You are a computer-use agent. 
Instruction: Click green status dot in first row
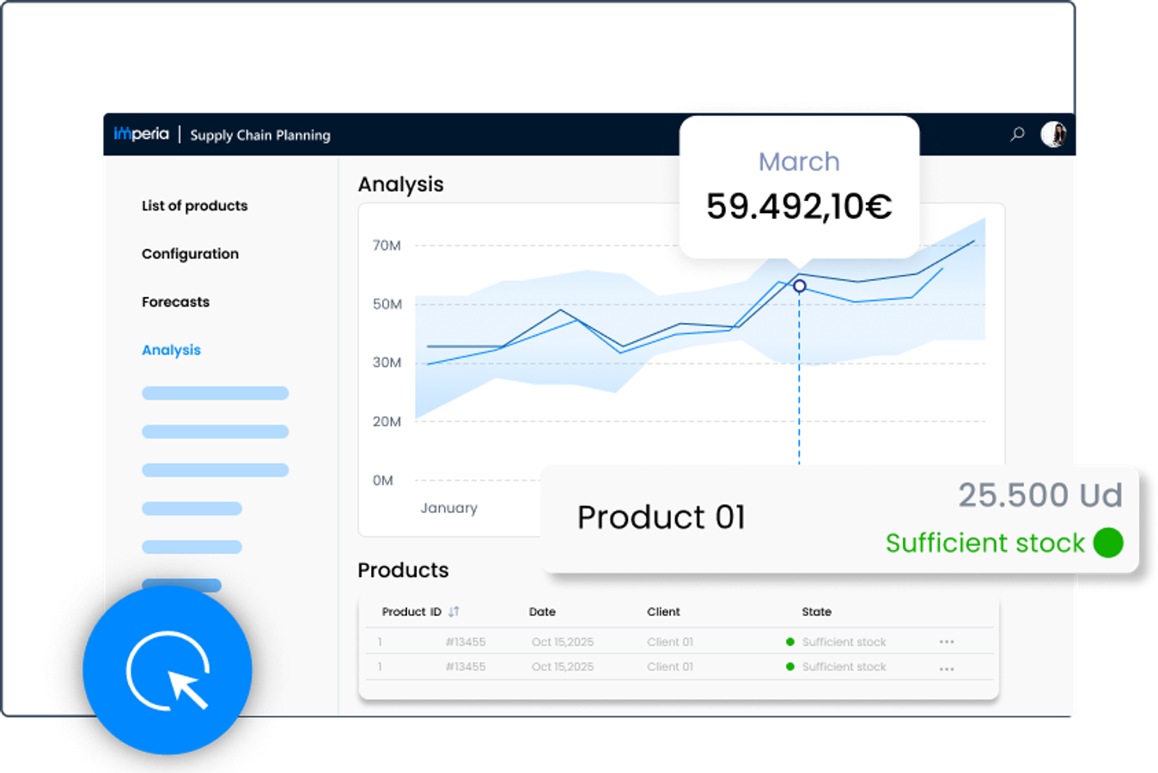(x=790, y=642)
